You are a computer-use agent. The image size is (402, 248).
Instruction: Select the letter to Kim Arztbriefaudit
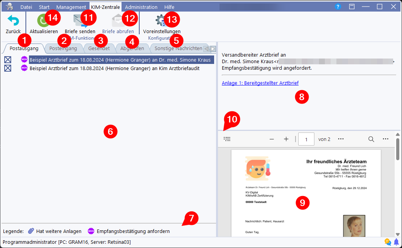pyautogui.click(x=114, y=68)
